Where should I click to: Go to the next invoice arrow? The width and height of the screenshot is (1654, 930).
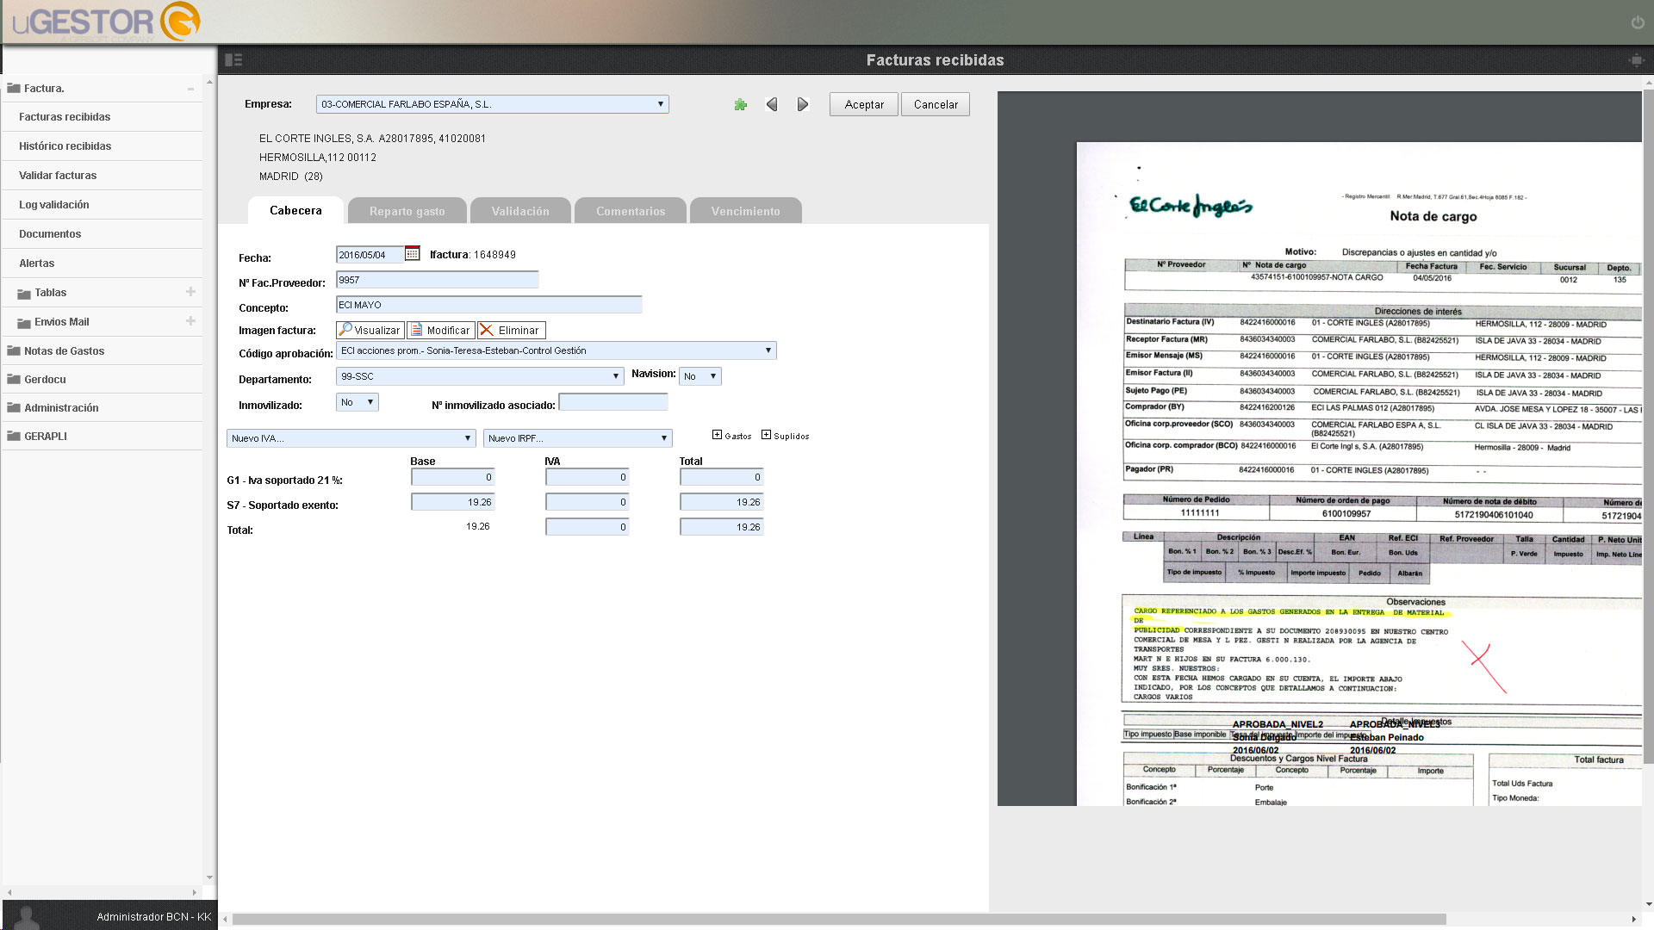[803, 104]
